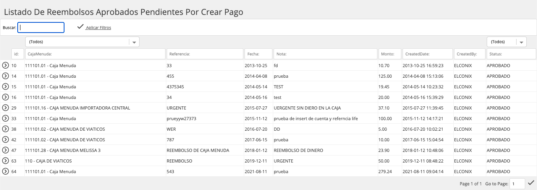Select reference 'prueyyw27373'

click(181, 119)
